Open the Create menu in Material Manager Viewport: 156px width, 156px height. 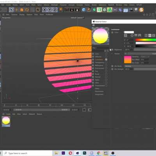(x=8, y=114)
